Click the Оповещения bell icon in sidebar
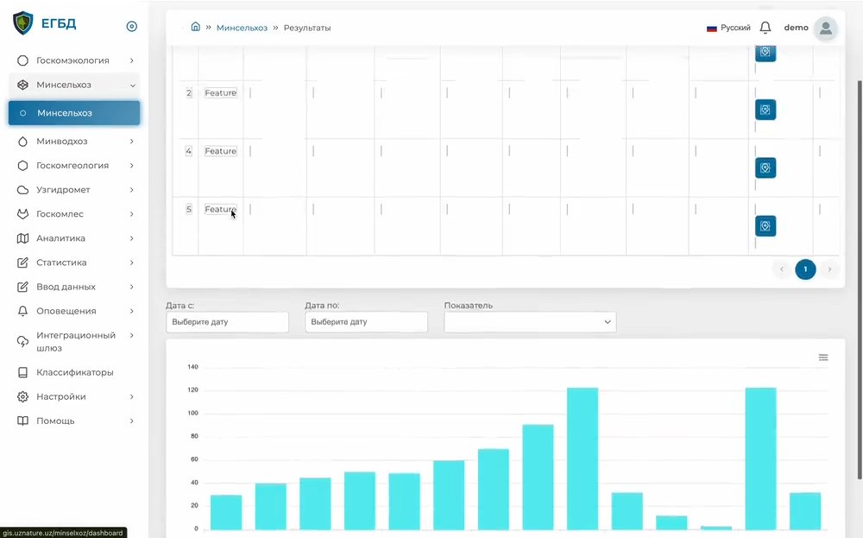Image resolution: width=863 pixels, height=538 pixels. coord(22,311)
